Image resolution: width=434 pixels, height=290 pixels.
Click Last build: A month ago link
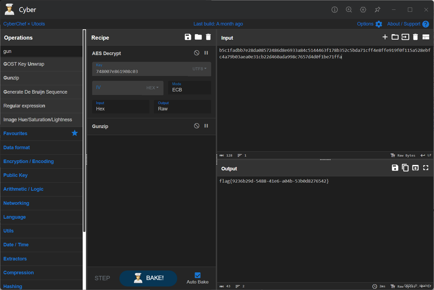pyautogui.click(x=218, y=24)
